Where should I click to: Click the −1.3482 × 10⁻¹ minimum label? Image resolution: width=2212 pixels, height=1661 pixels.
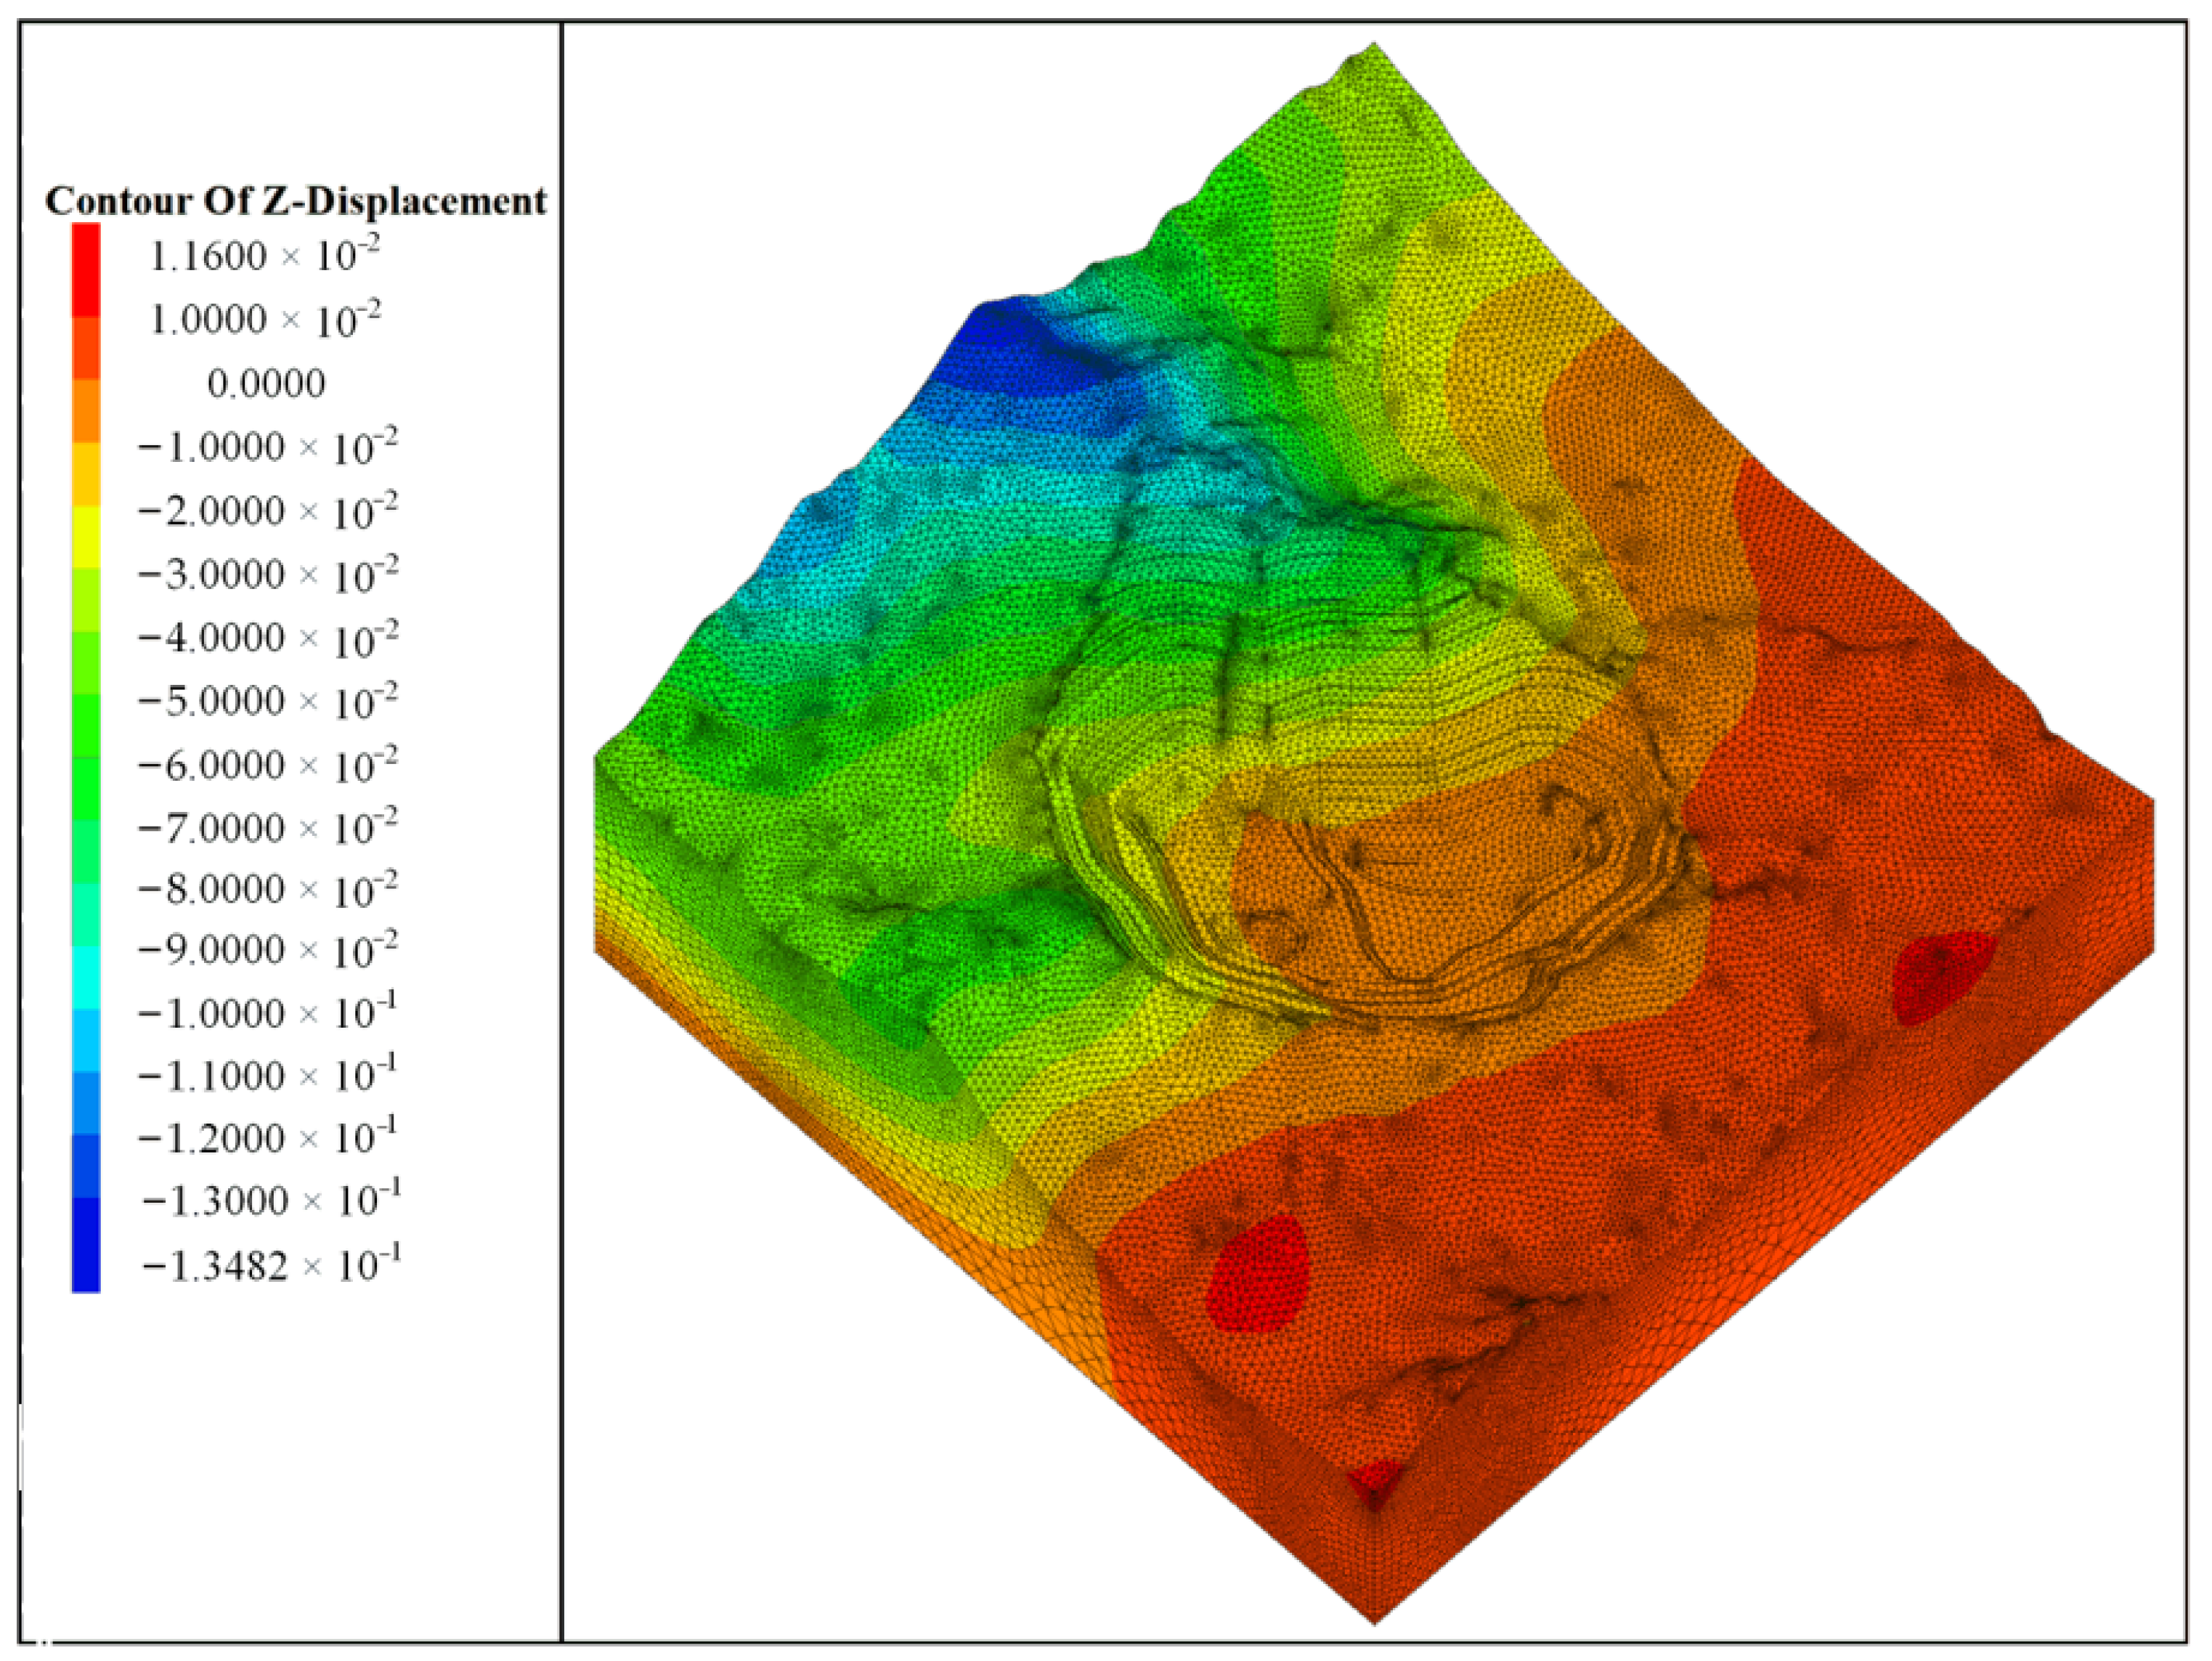coord(271,1267)
